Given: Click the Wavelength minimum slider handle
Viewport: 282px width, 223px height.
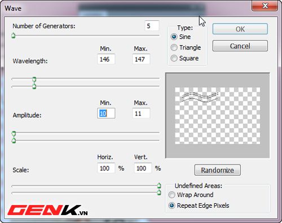Looking at the screenshot, I should (x=34, y=79).
